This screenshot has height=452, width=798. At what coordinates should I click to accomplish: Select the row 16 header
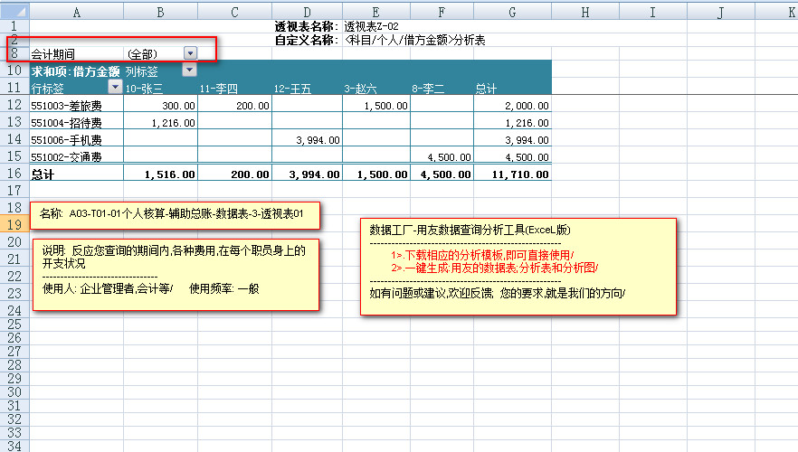click(14, 174)
